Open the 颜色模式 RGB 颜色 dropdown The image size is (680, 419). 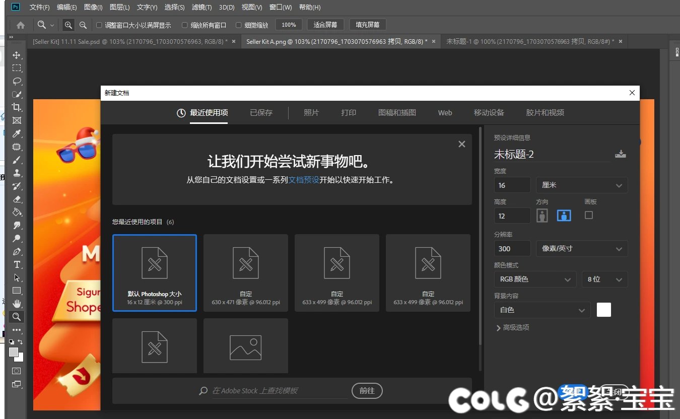534,279
